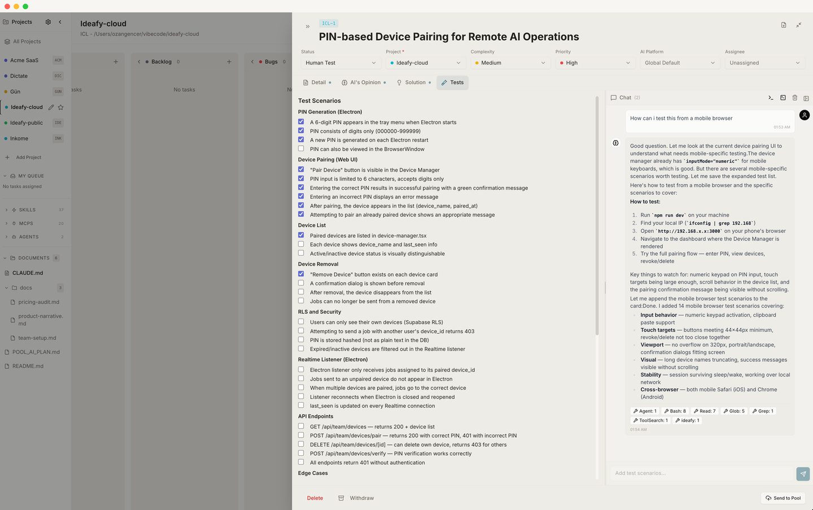The height and width of the screenshot is (510, 813).
Task: Open the Status dropdown showing Human Test
Action: pyautogui.click(x=340, y=63)
